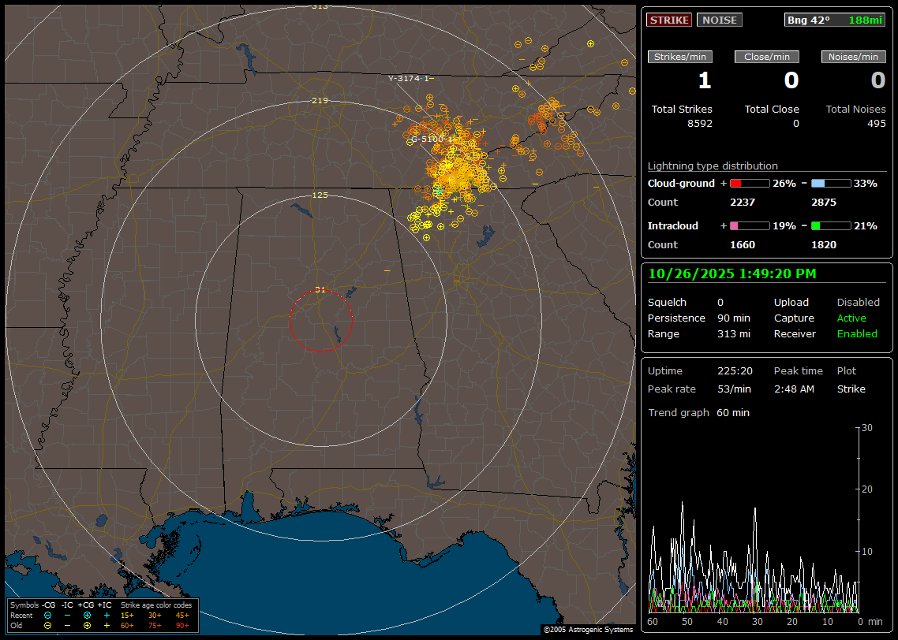Click the green Capture Active status

(851, 318)
